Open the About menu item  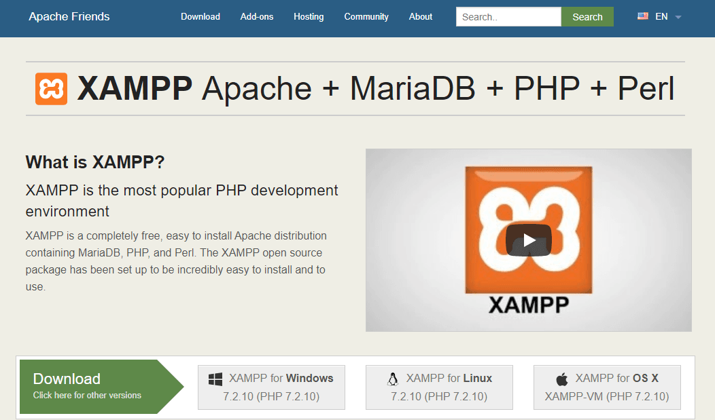click(421, 17)
